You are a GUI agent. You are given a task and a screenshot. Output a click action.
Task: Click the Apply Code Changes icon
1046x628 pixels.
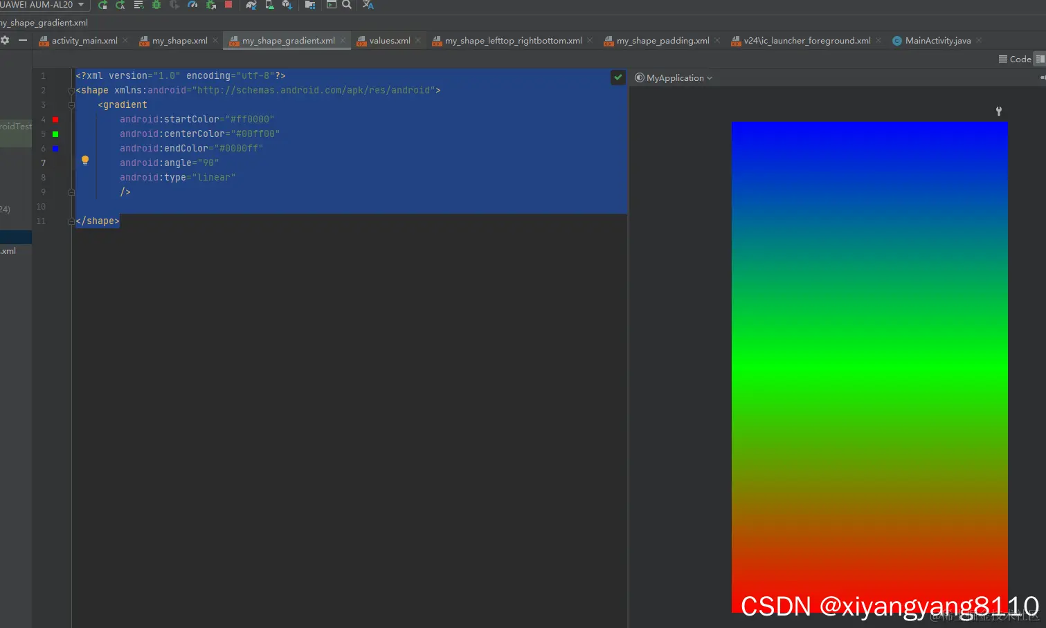tap(120, 5)
